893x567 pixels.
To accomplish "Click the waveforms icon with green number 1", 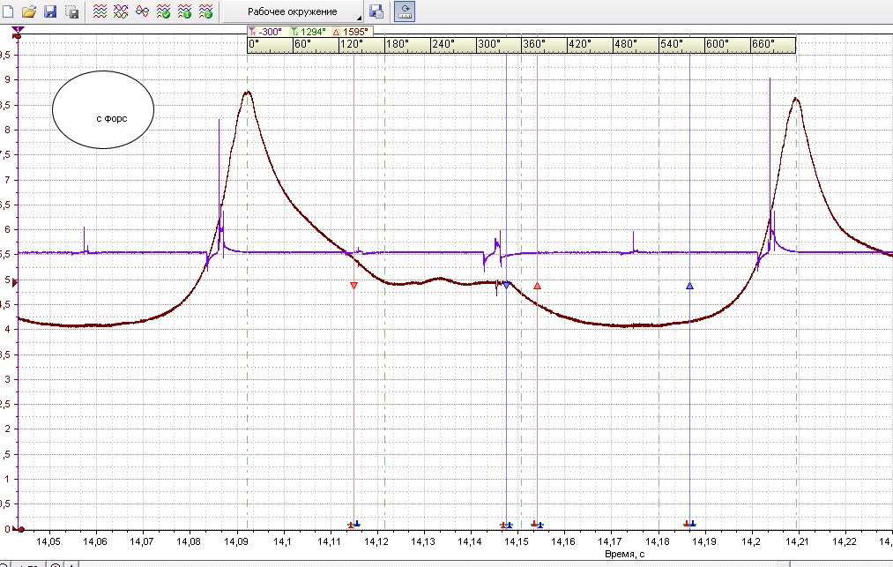I will (x=184, y=11).
